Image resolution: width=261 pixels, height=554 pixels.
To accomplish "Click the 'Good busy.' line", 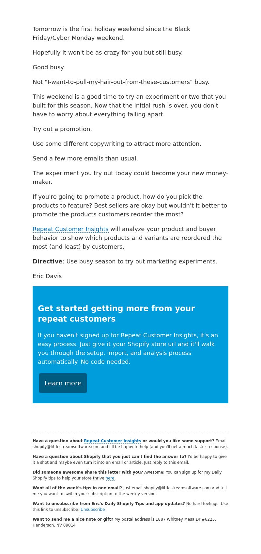I will pos(49,67).
